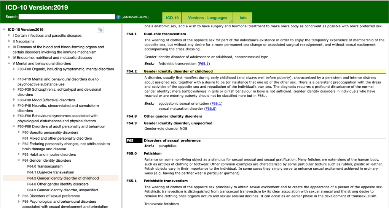The height and width of the screenshot is (208, 389).
Task: Follow the F65.1 exclusion link
Action: coord(204,63)
